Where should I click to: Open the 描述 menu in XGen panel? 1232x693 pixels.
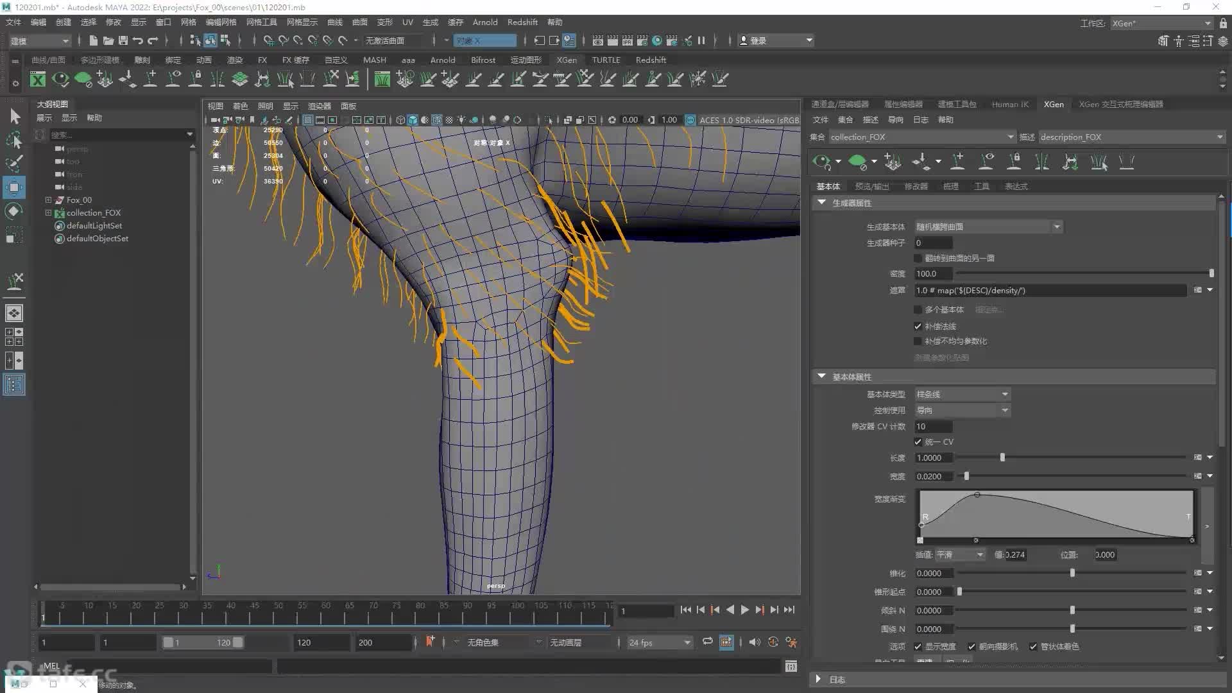point(870,119)
